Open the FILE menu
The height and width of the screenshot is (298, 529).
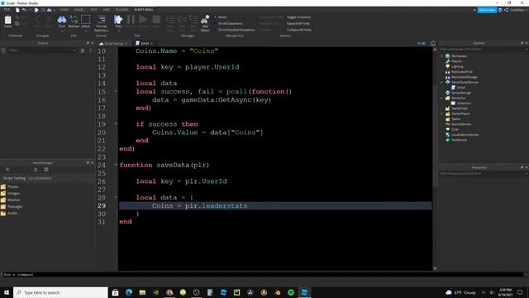click(x=7, y=10)
